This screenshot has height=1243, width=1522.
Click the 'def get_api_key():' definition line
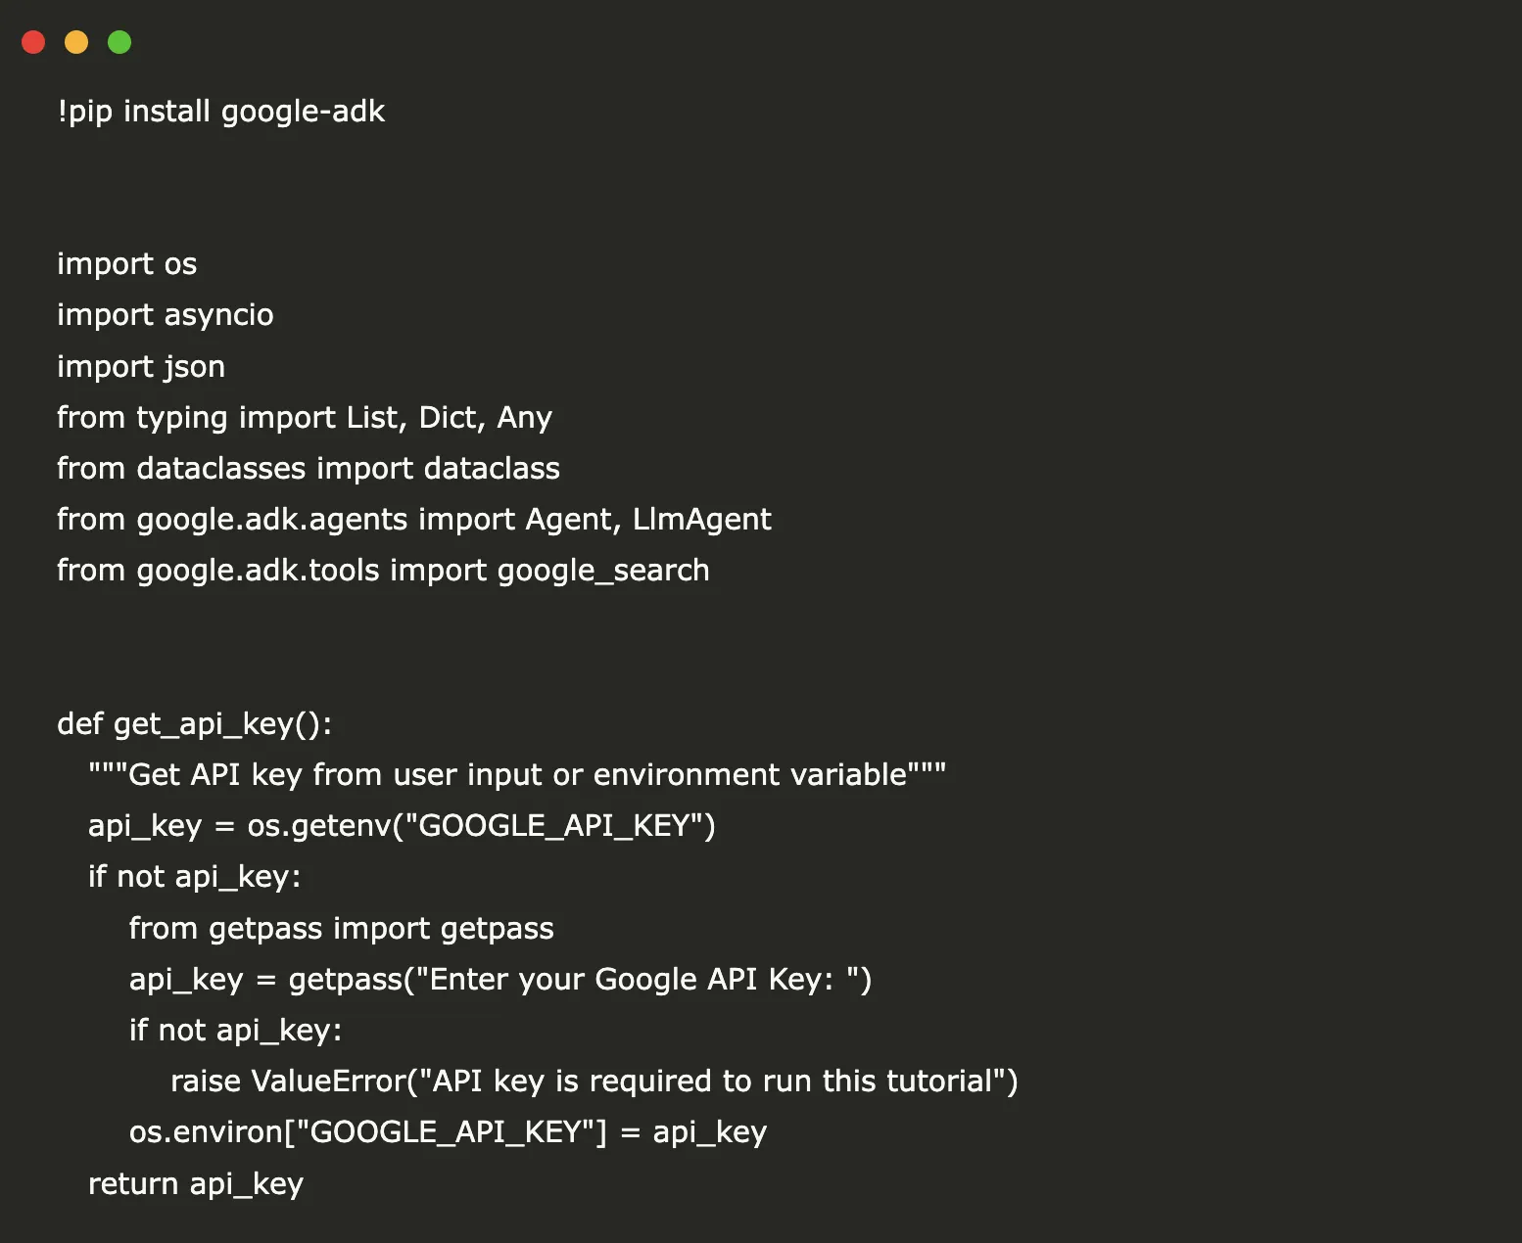(x=194, y=724)
